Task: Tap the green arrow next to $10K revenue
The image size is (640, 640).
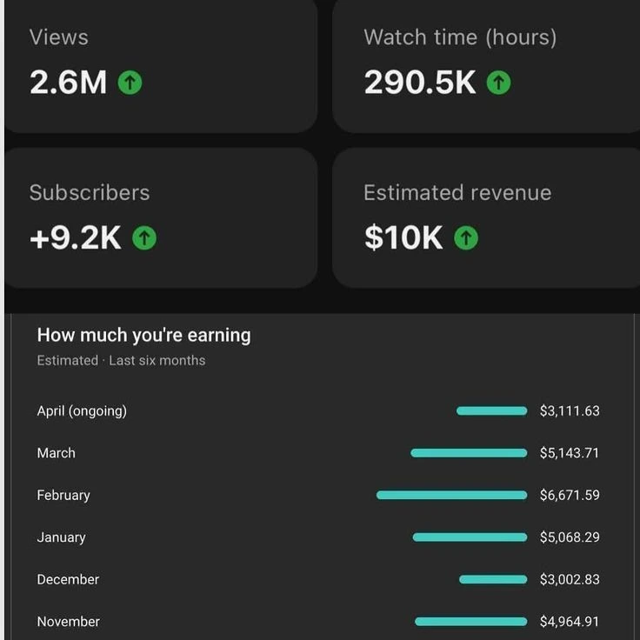Action: [x=466, y=238]
